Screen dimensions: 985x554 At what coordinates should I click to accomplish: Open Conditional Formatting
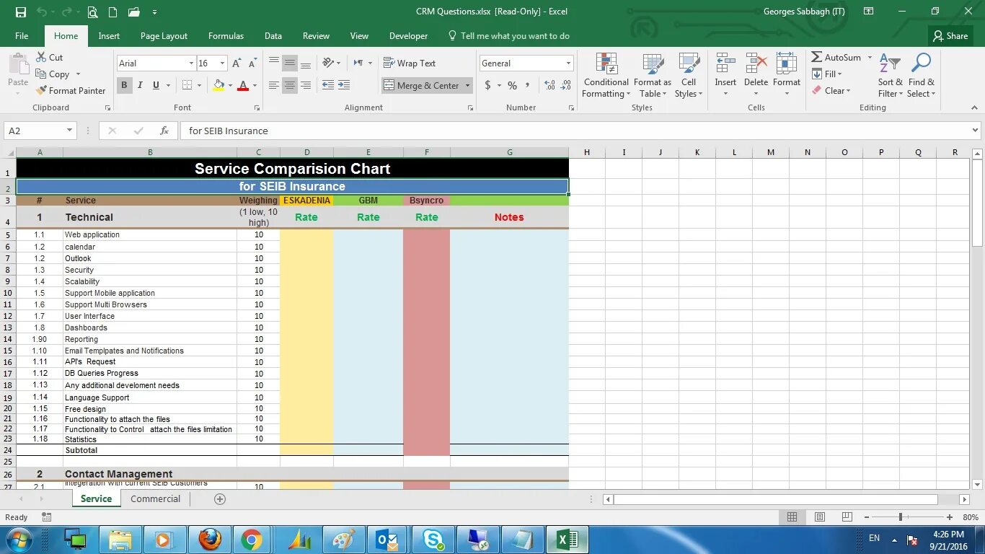click(606, 75)
